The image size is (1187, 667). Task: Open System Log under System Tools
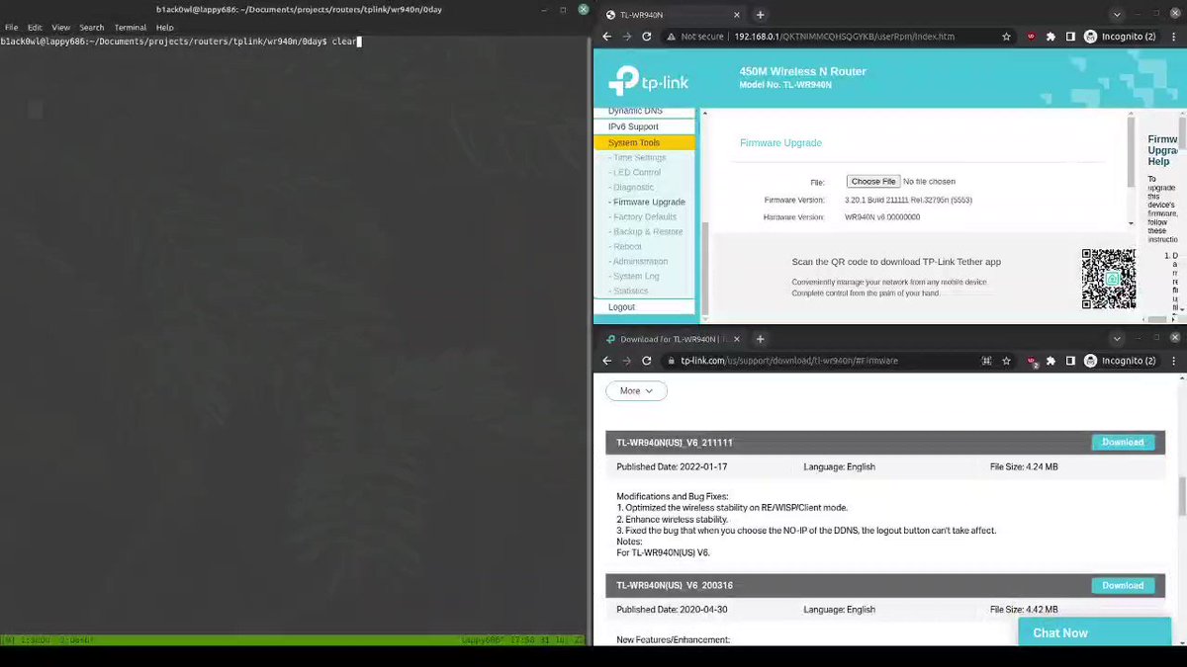634,276
